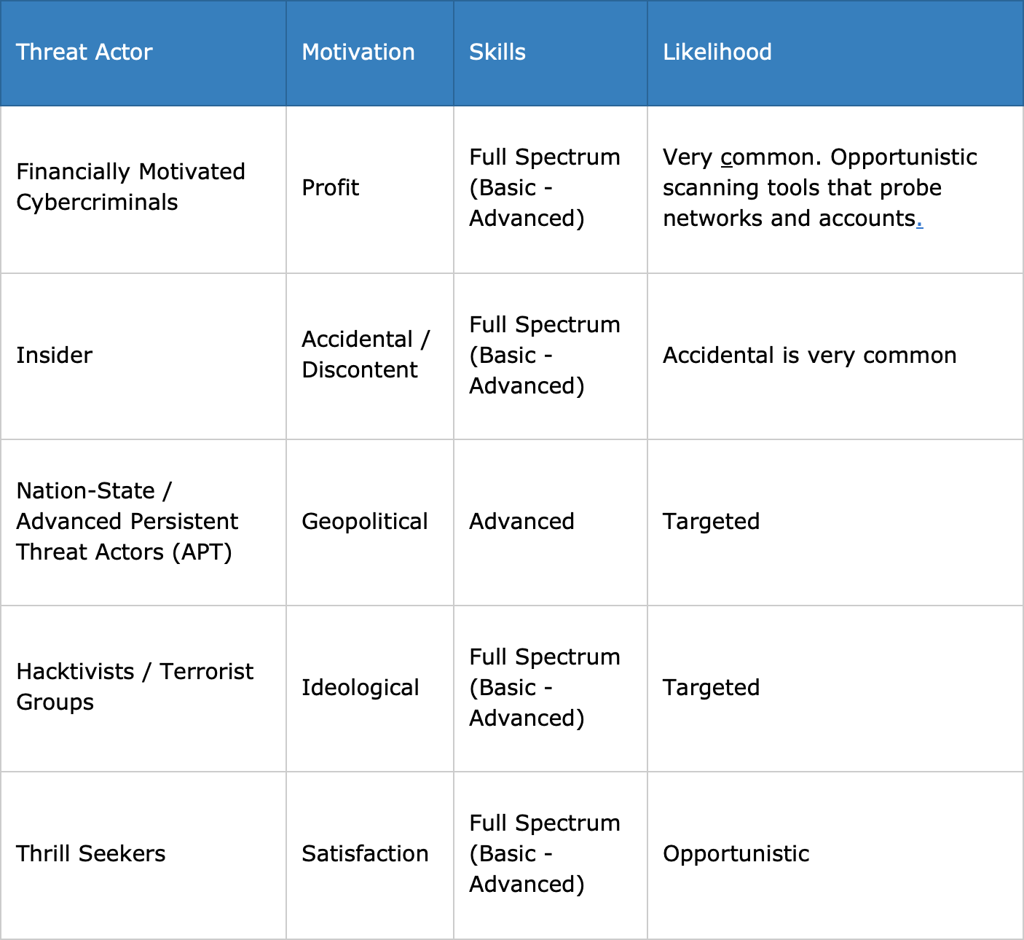Click the Profit motivation cell
1024x940 pixels.
pos(370,189)
